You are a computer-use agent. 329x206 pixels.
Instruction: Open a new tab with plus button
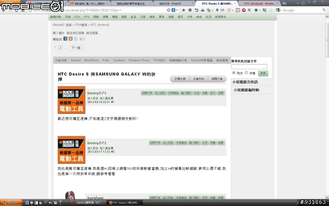point(284,4)
